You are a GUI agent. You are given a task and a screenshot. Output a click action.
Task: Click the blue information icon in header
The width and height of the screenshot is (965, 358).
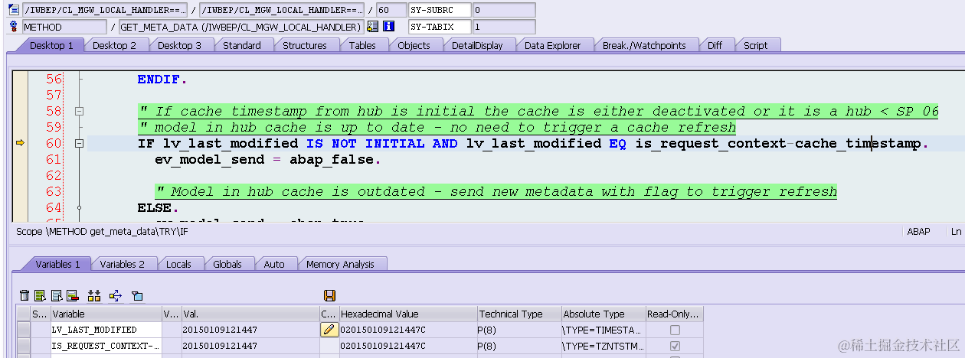point(388,27)
